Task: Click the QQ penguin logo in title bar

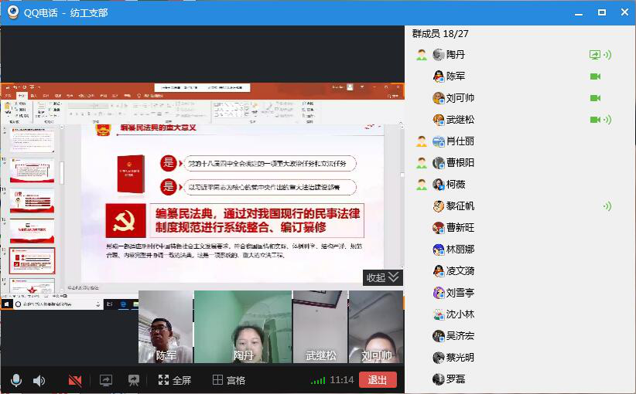Action: click(x=13, y=12)
